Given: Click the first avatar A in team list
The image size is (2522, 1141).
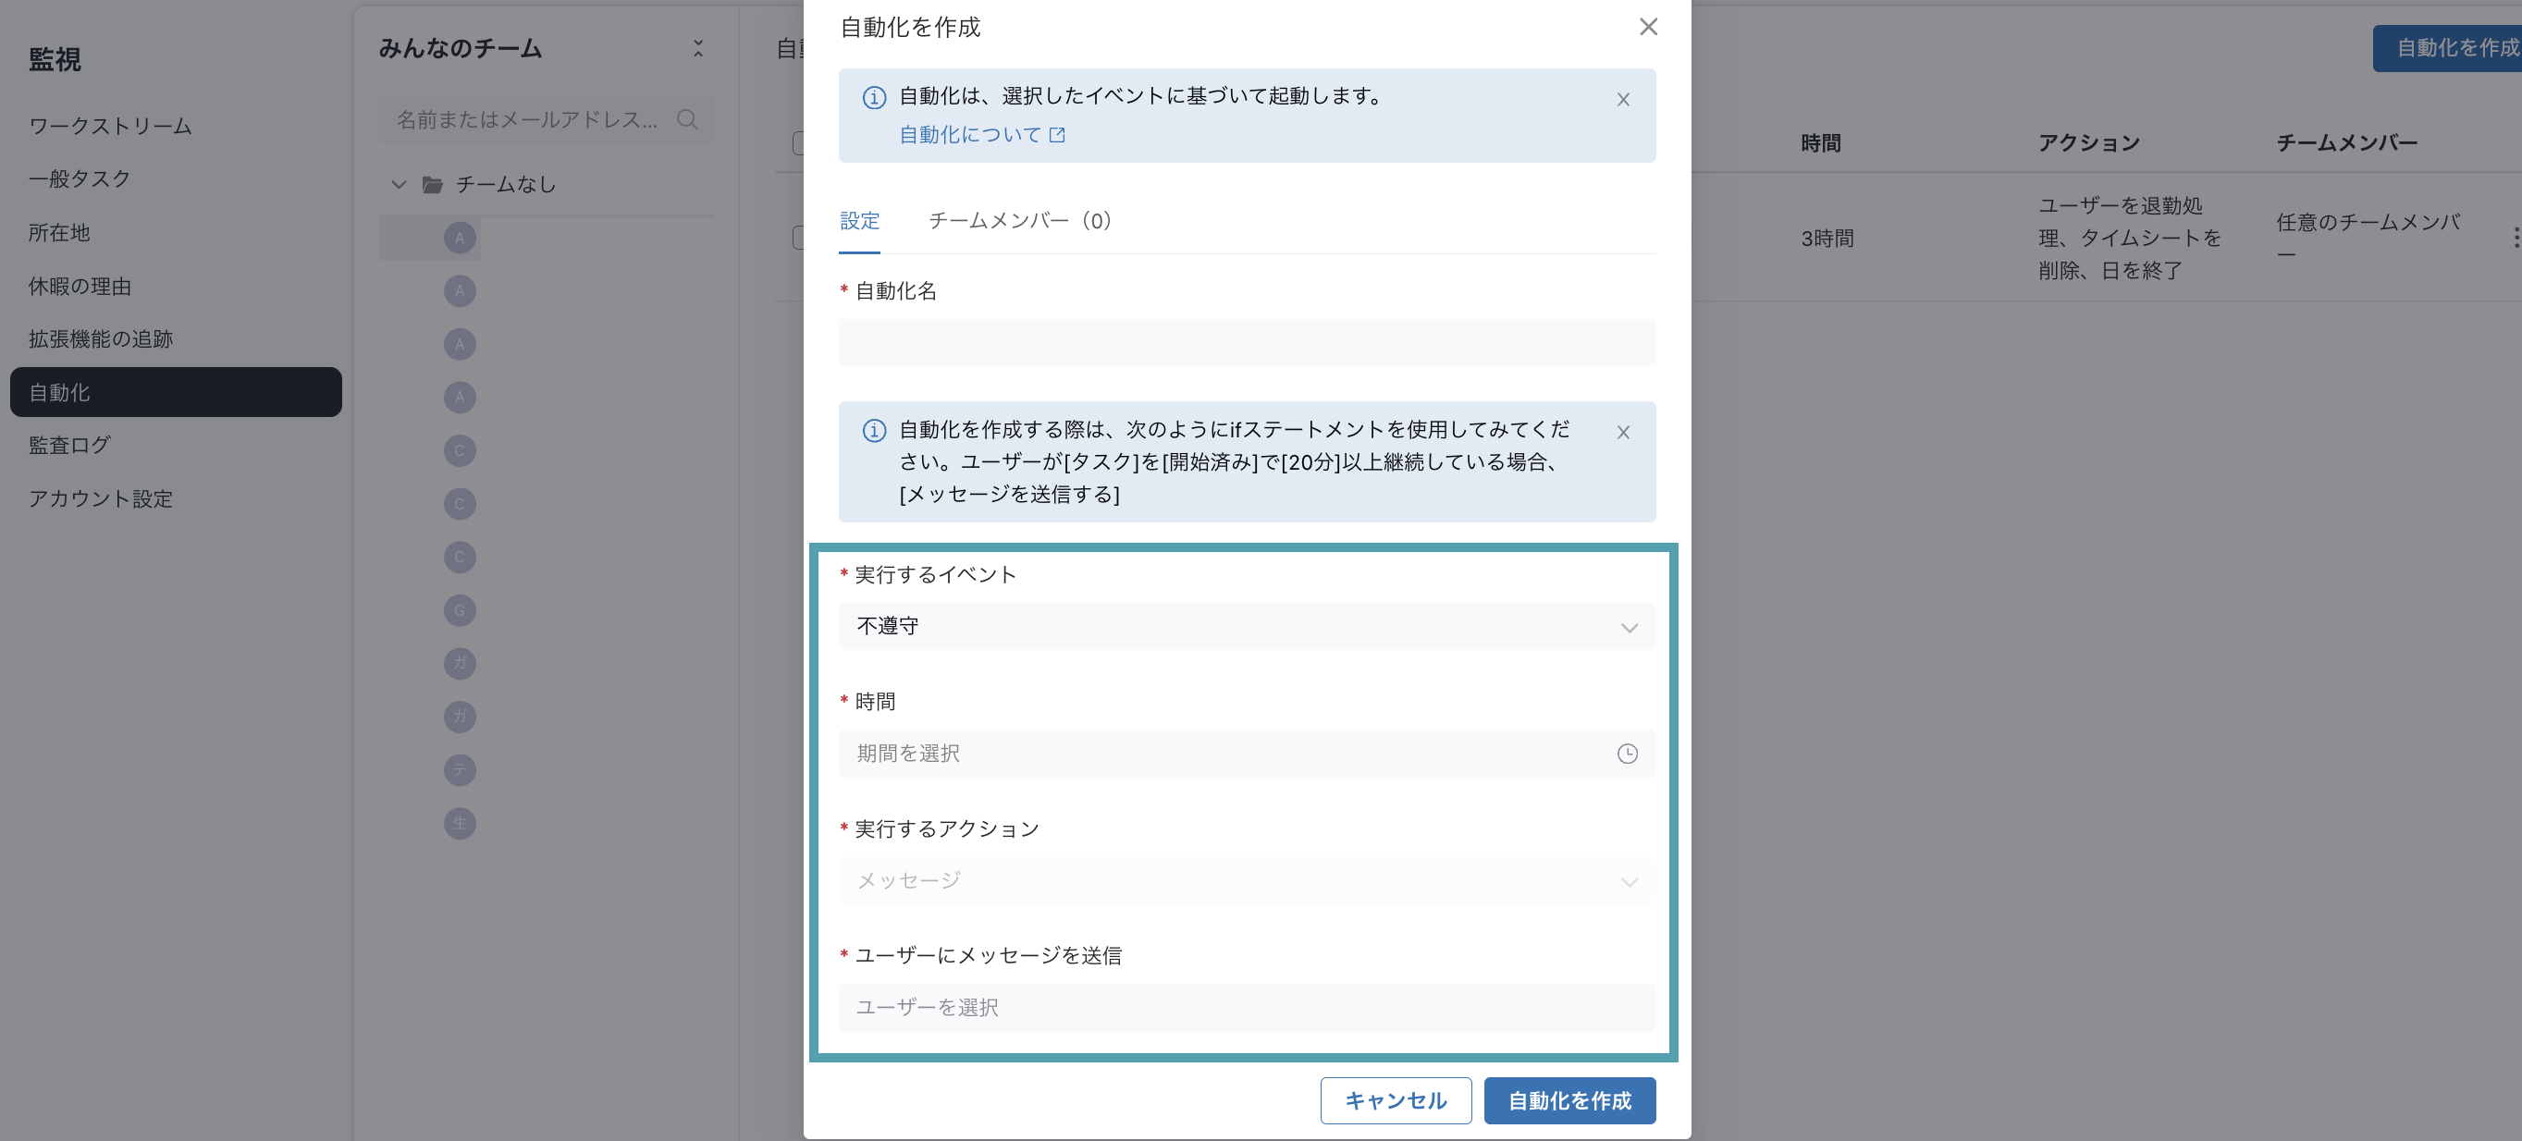Looking at the screenshot, I should point(459,238).
